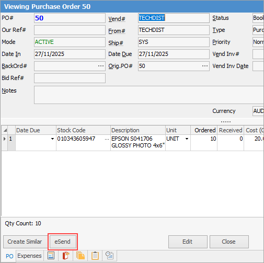
Task: Switch to the PO tab
Action: pyautogui.click(x=9, y=256)
